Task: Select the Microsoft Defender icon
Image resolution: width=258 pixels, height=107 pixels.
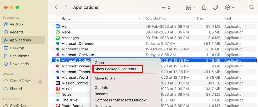Action: [x=58, y=44]
